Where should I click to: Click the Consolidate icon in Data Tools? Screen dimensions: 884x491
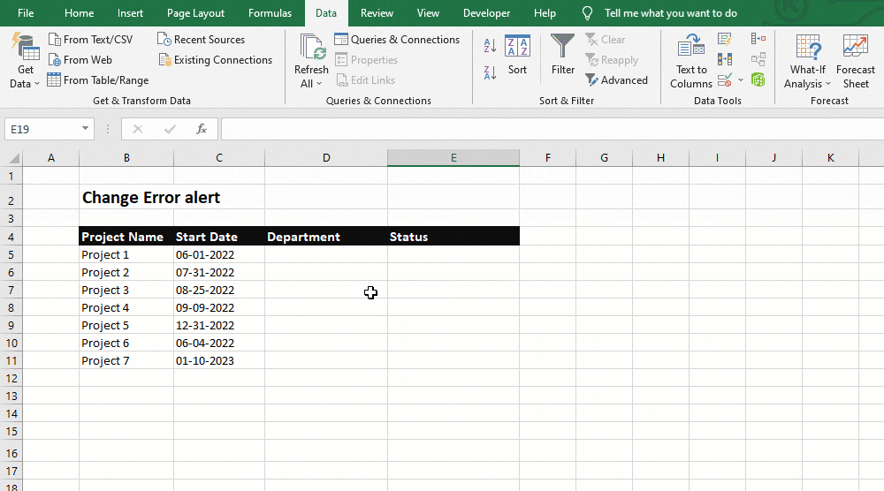[x=758, y=39]
